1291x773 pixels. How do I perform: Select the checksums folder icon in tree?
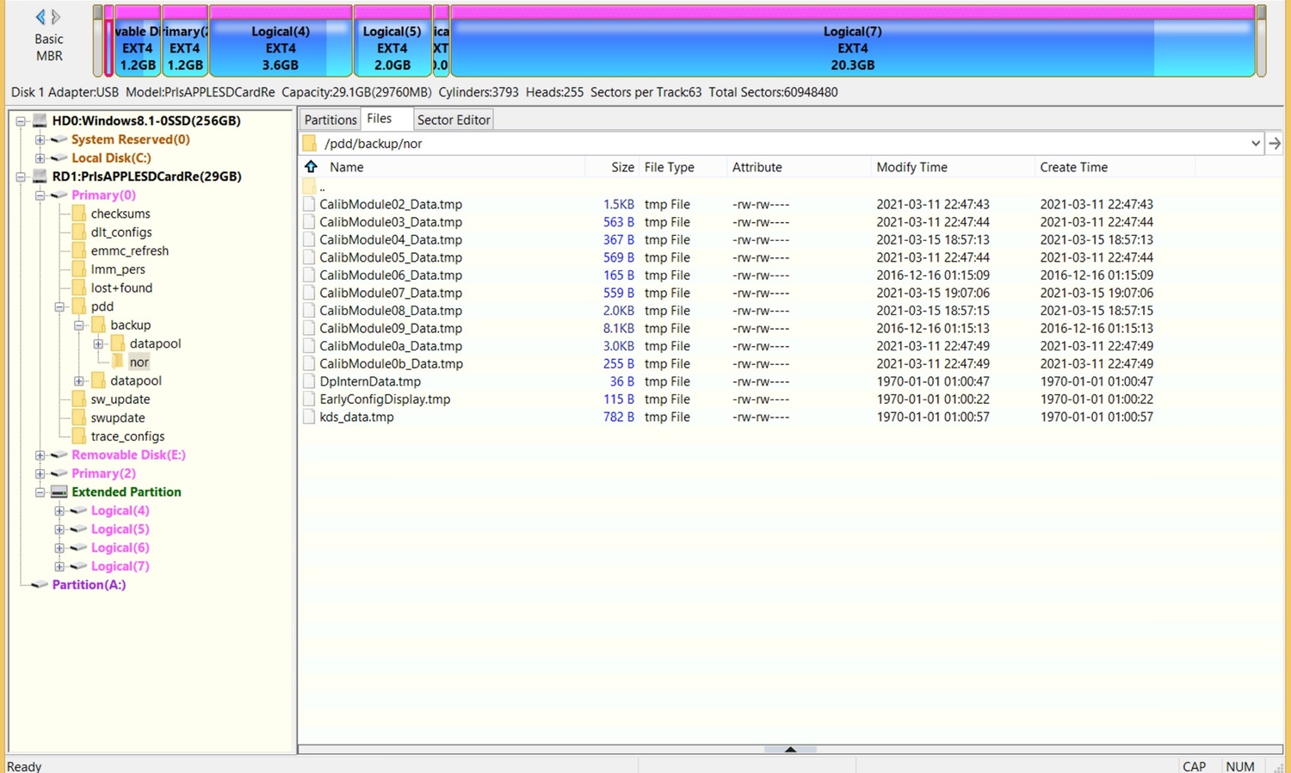(x=79, y=213)
